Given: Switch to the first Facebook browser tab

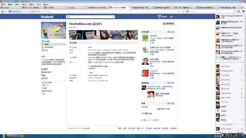Looking at the screenshot, I should pos(11,8).
